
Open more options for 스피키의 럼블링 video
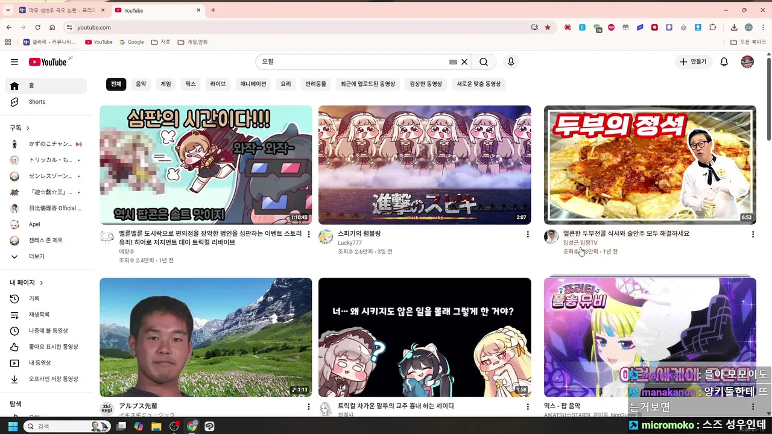coord(528,234)
